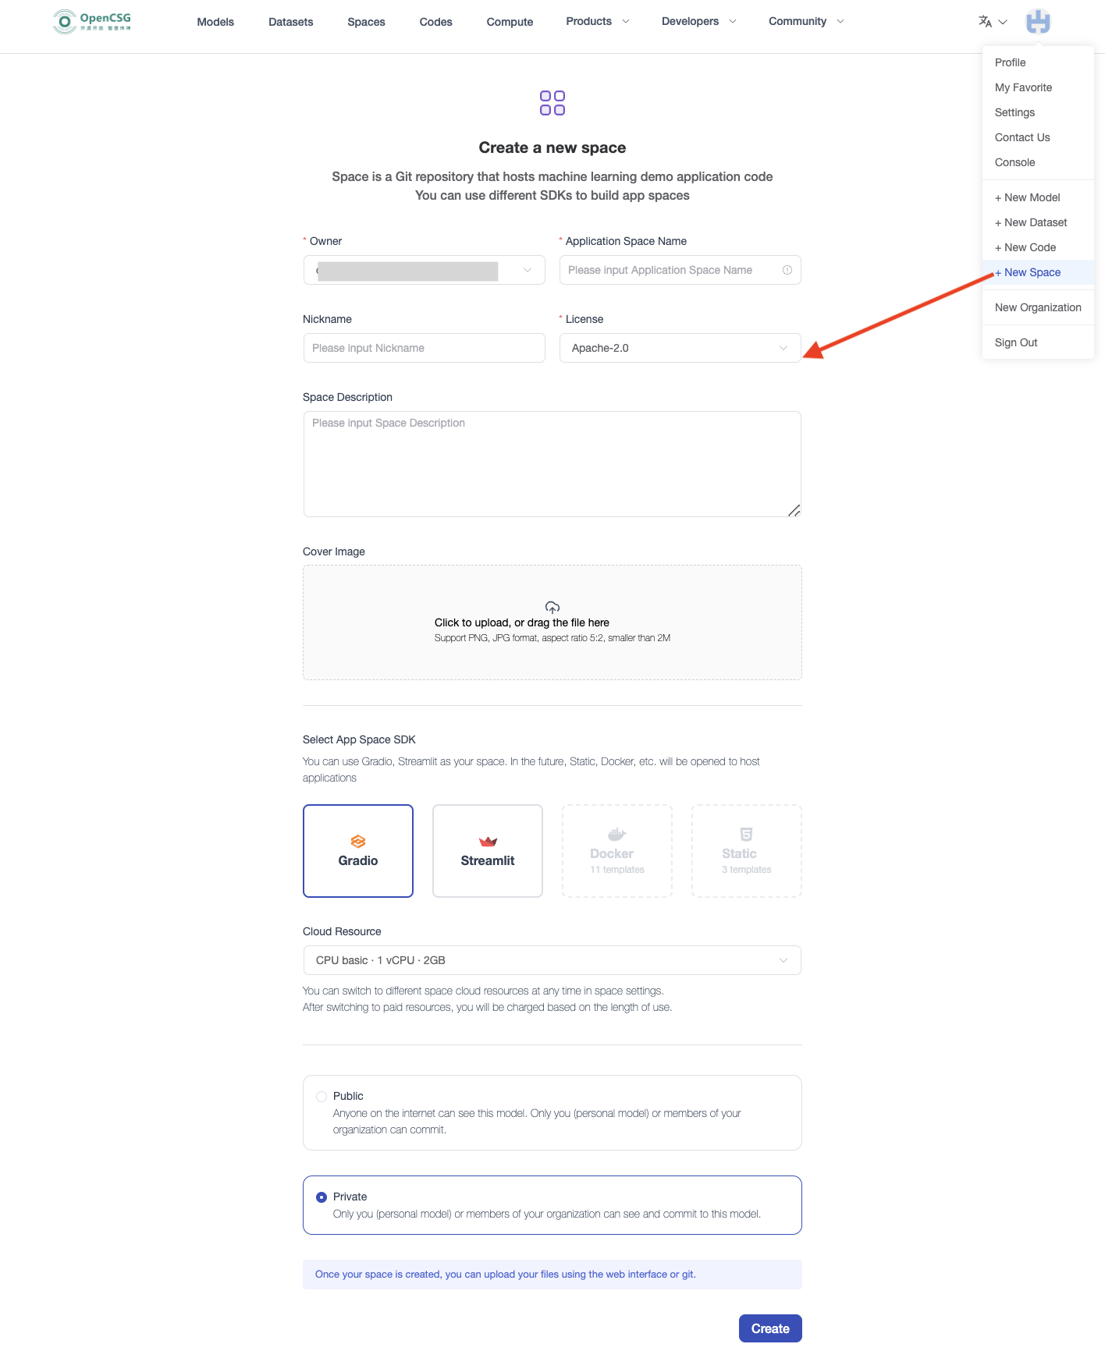1105x1351 pixels.
Task: Open the language translation switcher icon
Action: click(x=986, y=22)
